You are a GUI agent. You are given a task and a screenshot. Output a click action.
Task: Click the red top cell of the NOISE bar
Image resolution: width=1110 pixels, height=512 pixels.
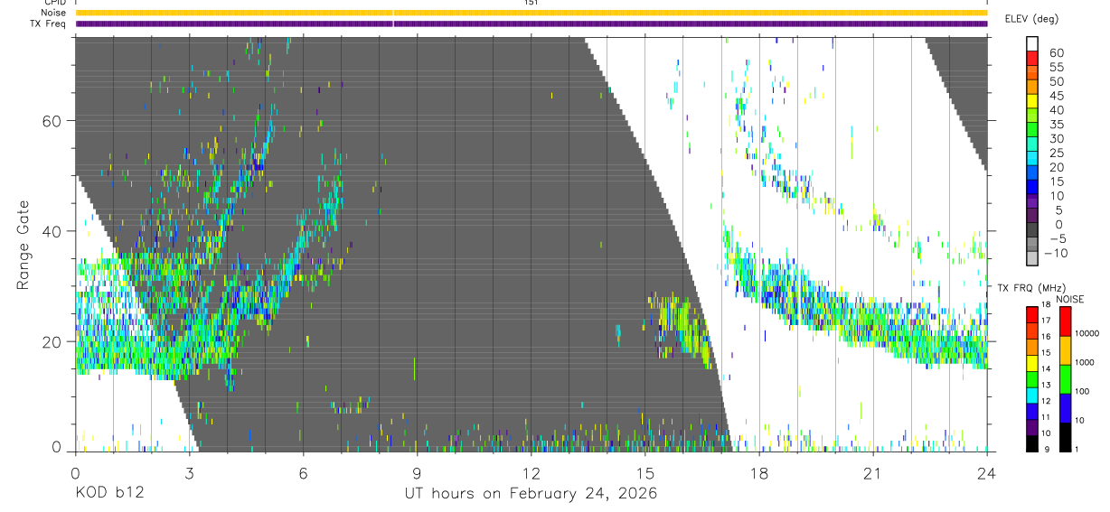point(1066,321)
